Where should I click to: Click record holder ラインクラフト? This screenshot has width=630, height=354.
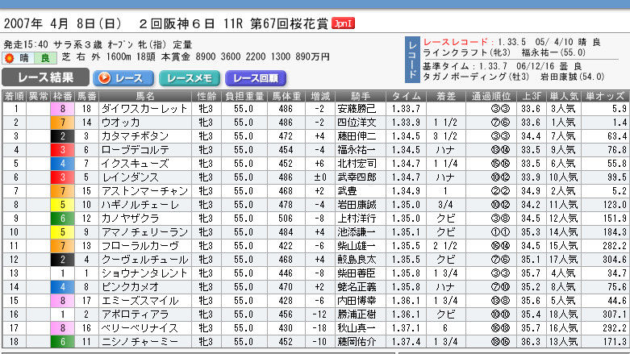click(x=452, y=52)
